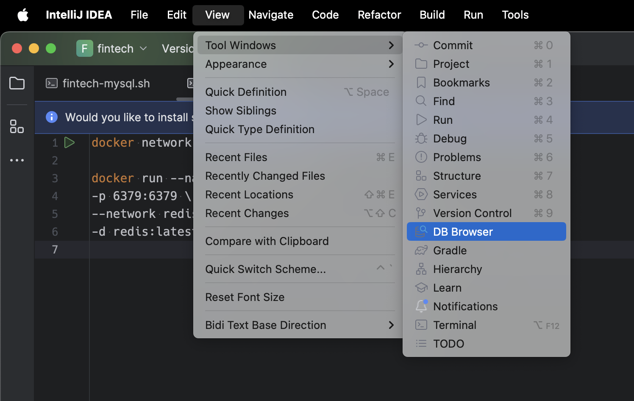
Task: Click Quick Switch Scheme option
Action: click(x=266, y=269)
